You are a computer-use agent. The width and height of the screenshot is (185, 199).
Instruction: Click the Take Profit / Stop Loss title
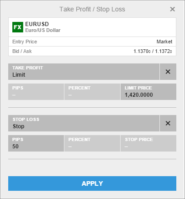[x=92, y=9]
